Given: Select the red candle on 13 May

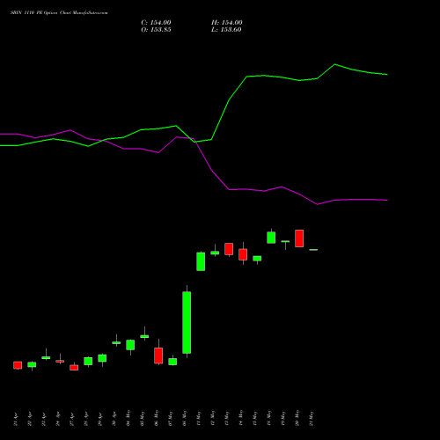Looking at the screenshot, I should (229, 249).
